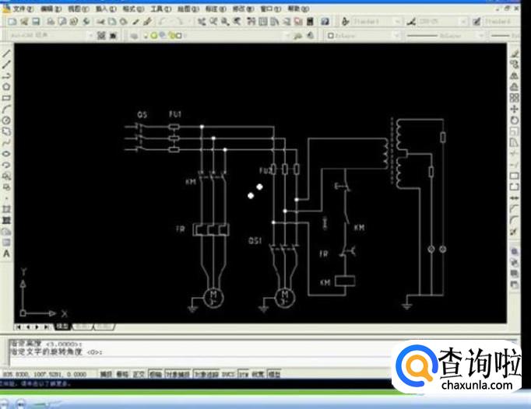Open the 工具 (Tools) menu
Image resolution: width=531 pixels, height=409 pixels.
[161, 9]
